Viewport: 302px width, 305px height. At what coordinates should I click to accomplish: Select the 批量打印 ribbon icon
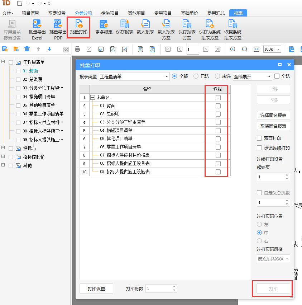pos(78,27)
